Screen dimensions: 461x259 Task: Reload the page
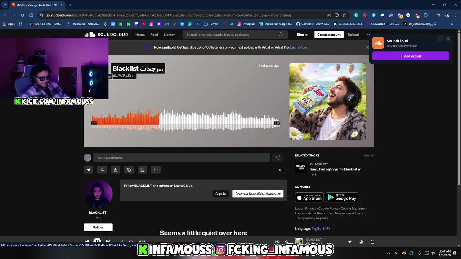click(22, 15)
